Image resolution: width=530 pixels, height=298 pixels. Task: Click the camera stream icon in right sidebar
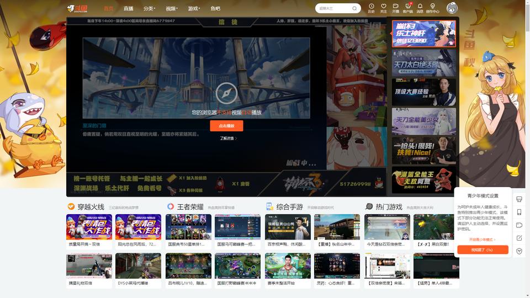(519, 225)
